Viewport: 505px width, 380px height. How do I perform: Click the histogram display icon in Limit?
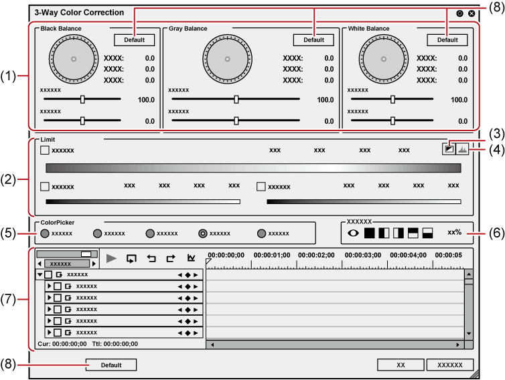coord(462,149)
